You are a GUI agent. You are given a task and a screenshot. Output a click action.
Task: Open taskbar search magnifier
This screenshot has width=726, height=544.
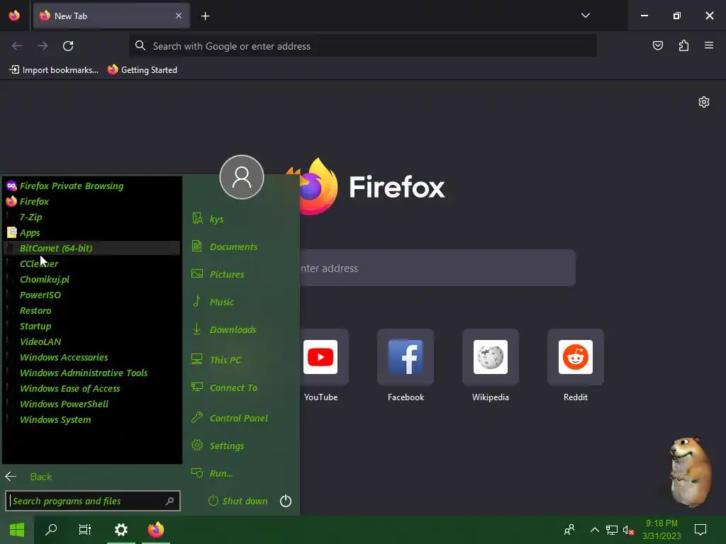51,530
